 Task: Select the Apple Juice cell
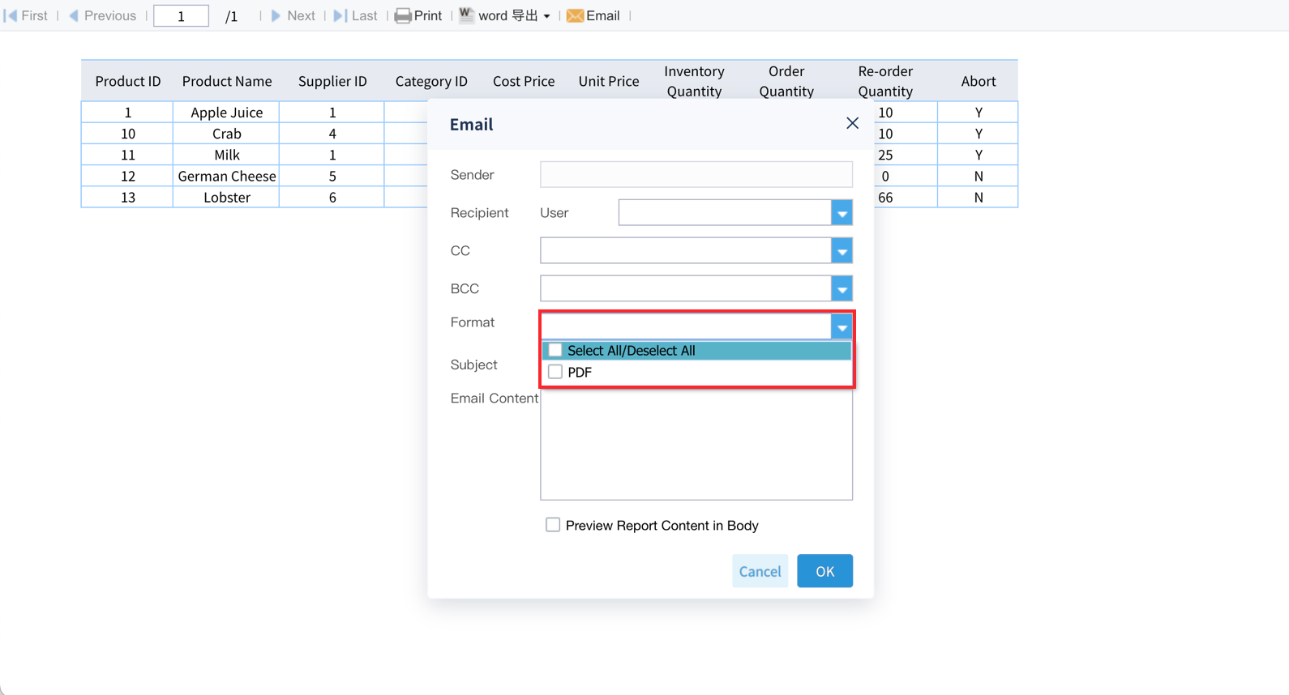point(226,113)
